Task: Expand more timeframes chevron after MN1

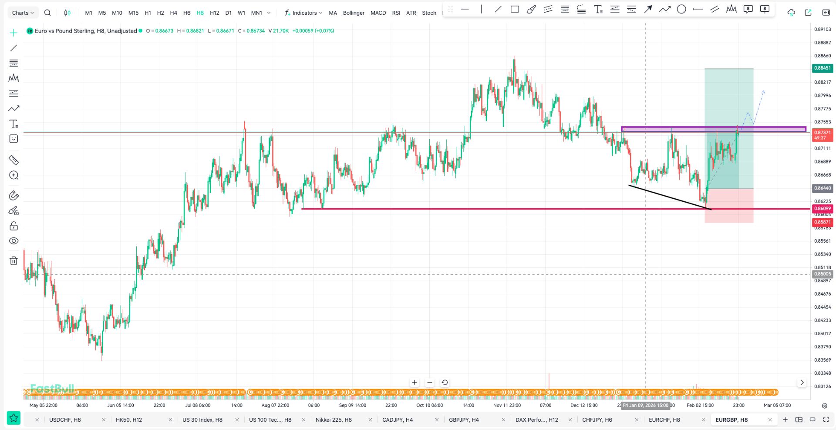Action: tap(269, 13)
